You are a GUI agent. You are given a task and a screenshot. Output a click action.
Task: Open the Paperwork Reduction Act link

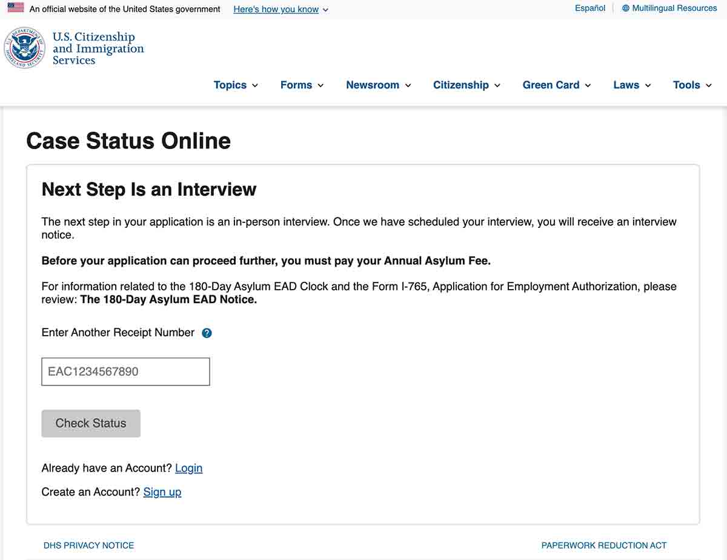coord(604,545)
